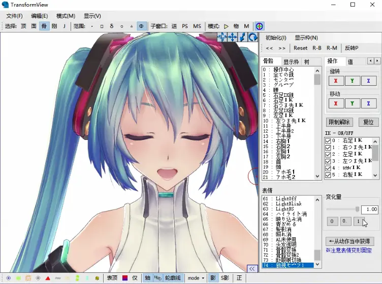This screenshot has height=284, width=382.
Task: Toggle rigid body selection 刚
Action: coord(54,26)
